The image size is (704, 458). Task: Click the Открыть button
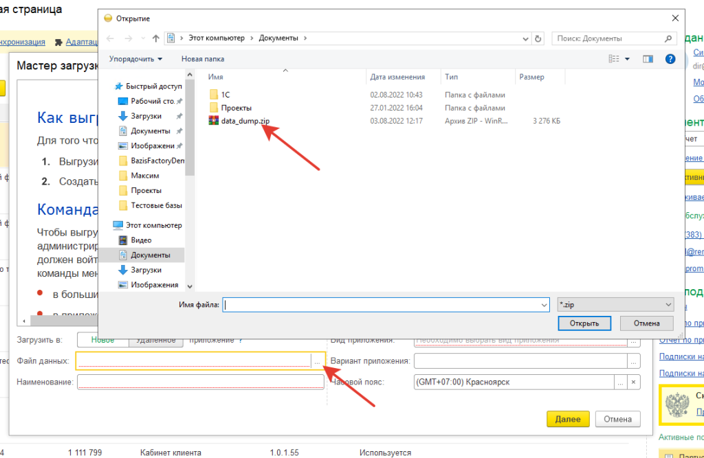[584, 323]
